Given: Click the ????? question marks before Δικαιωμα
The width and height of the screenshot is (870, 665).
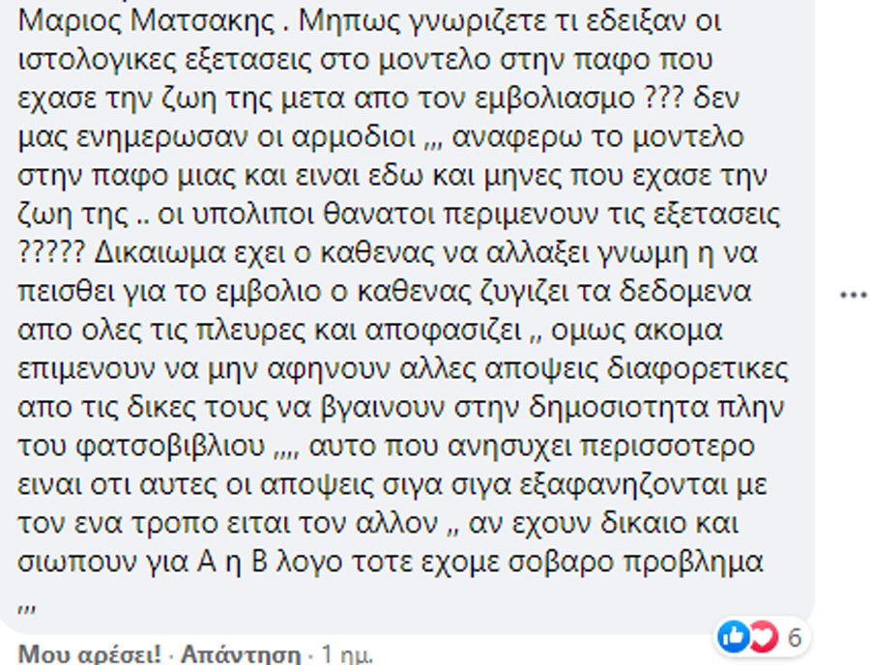Looking at the screenshot, I should click(50, 253).
